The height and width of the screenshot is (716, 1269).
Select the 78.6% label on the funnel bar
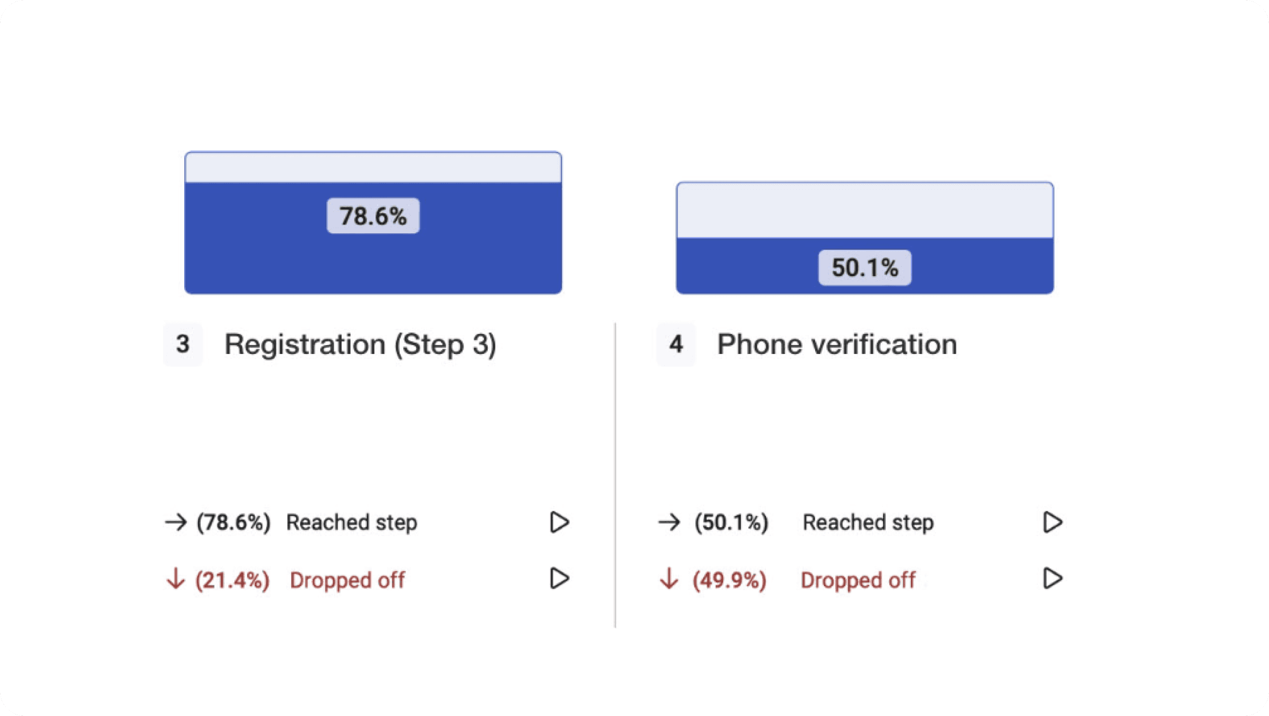coord(373,216)
